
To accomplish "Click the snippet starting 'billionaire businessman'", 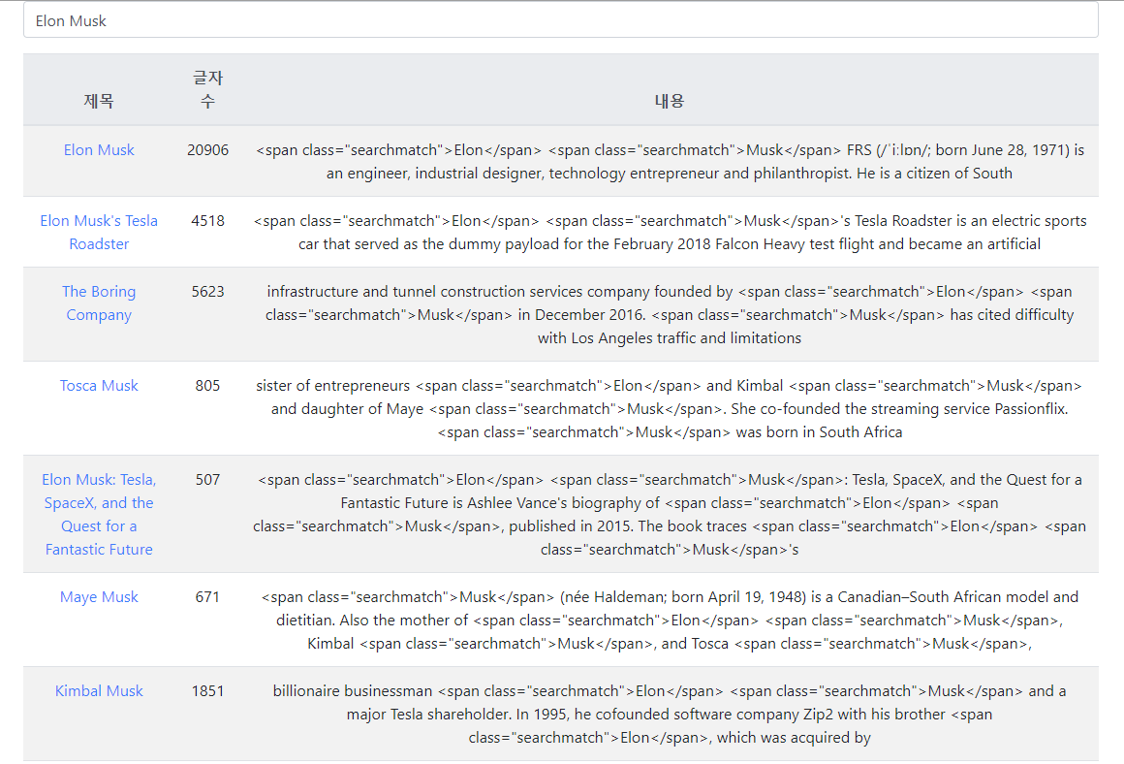I will pyautogui.click(x=670, y=714).
